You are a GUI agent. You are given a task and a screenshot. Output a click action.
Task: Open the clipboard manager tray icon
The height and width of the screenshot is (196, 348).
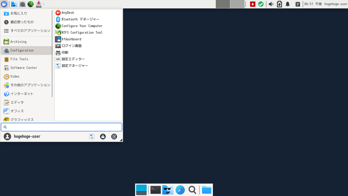[x=297, y=4]
